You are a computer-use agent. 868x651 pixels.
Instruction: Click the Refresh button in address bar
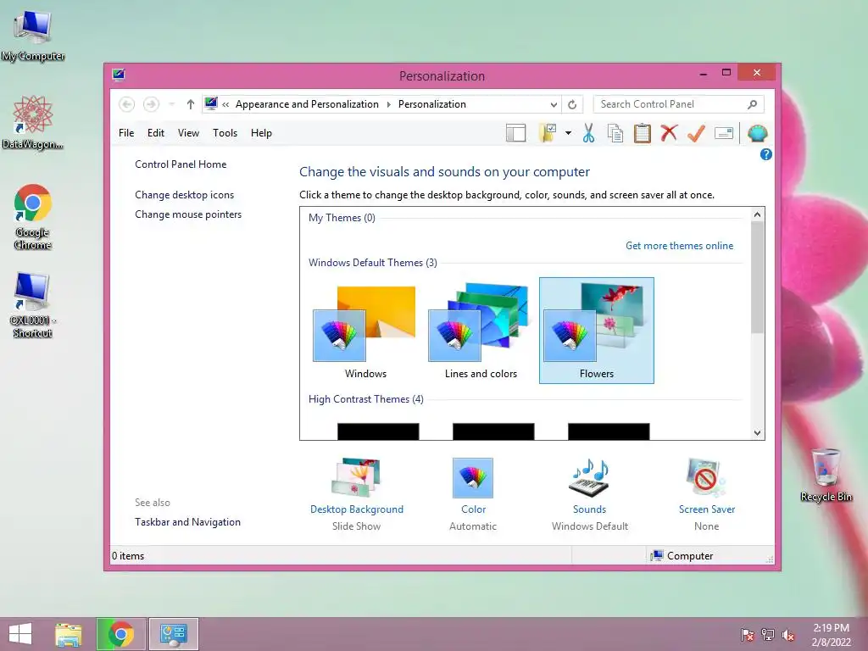(572, 104)
